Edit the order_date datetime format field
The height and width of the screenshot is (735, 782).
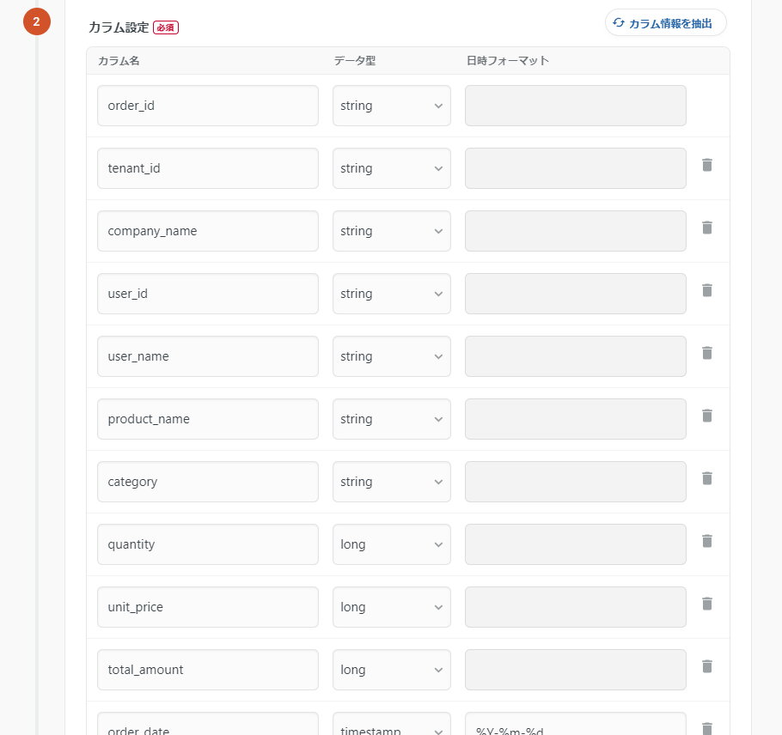(576, 728)
